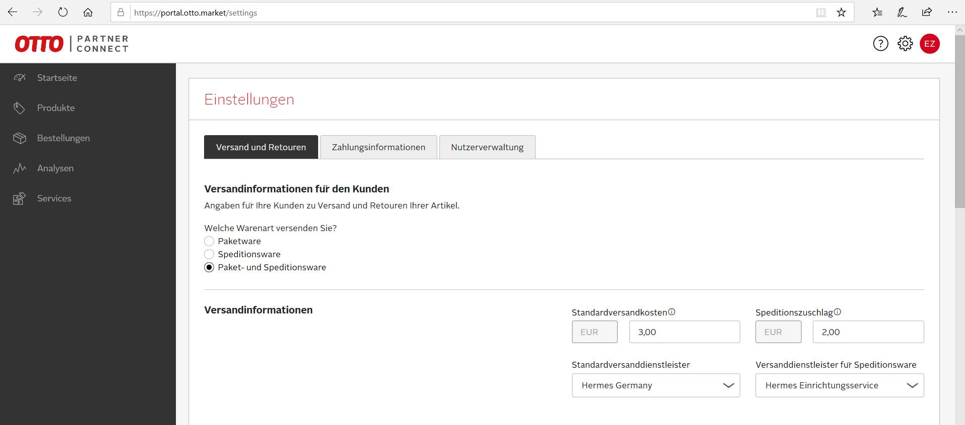Open Services in the sidebar
The height and width of the screenshot is (425, 965).
tap(54, 198)
